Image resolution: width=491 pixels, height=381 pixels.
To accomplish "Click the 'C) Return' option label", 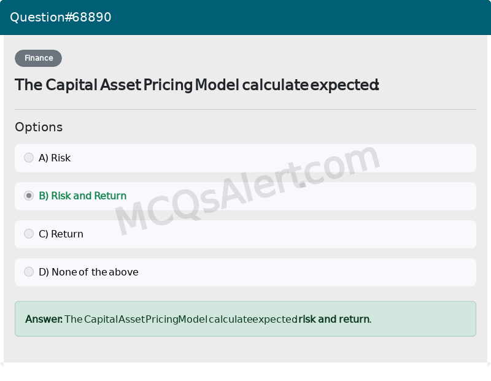I will [61, 234].
